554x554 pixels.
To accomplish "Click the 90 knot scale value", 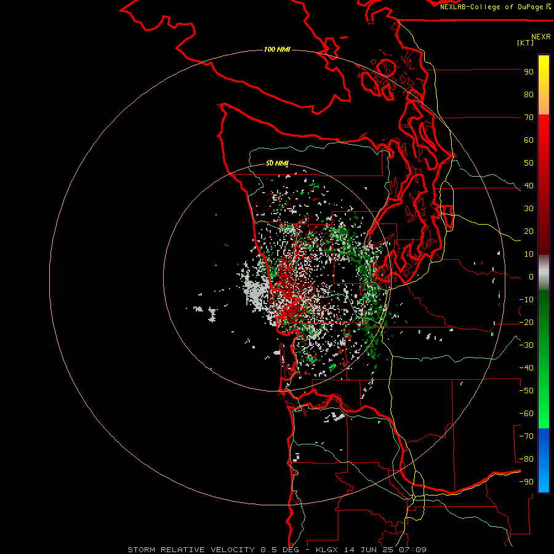I will (529, 72).
